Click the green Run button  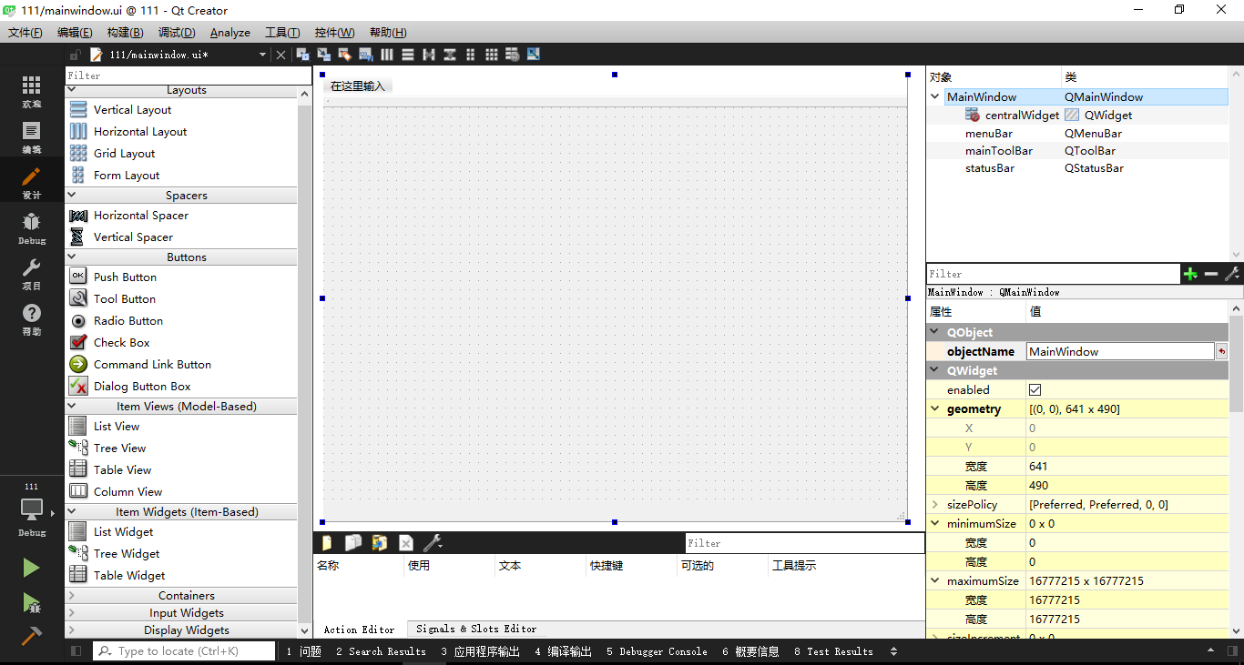[31, 568]
